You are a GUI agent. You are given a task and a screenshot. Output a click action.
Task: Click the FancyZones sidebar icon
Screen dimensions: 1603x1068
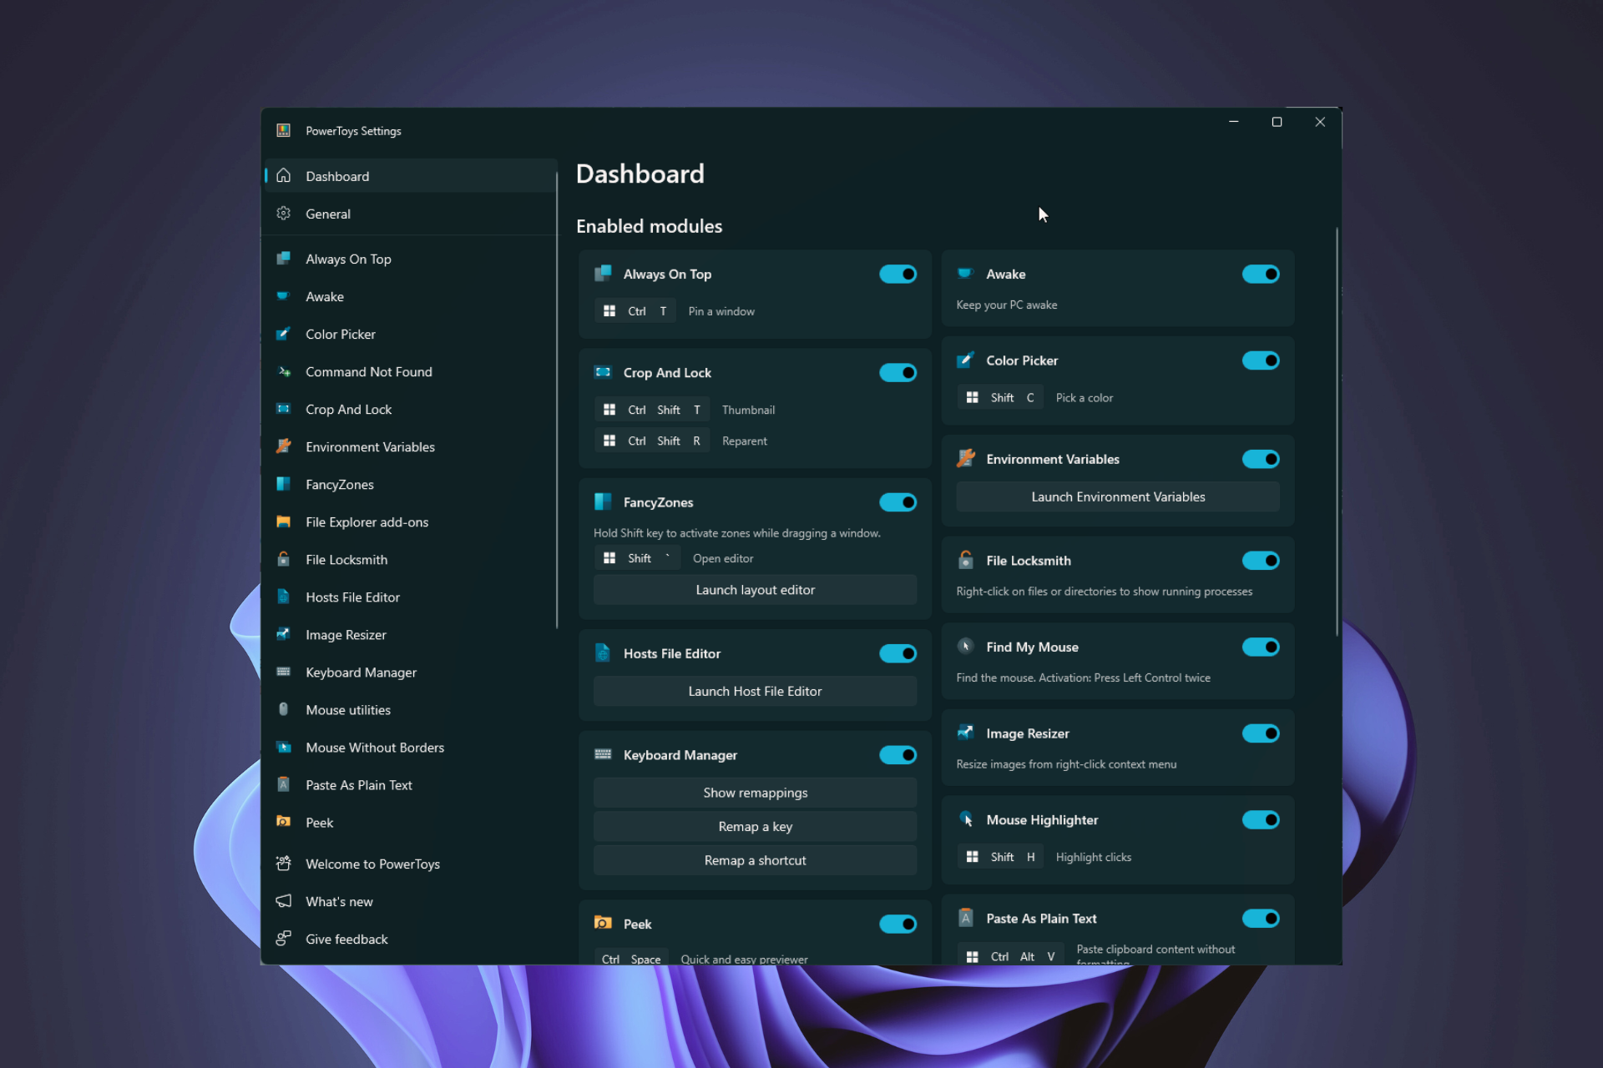(284, 484)
